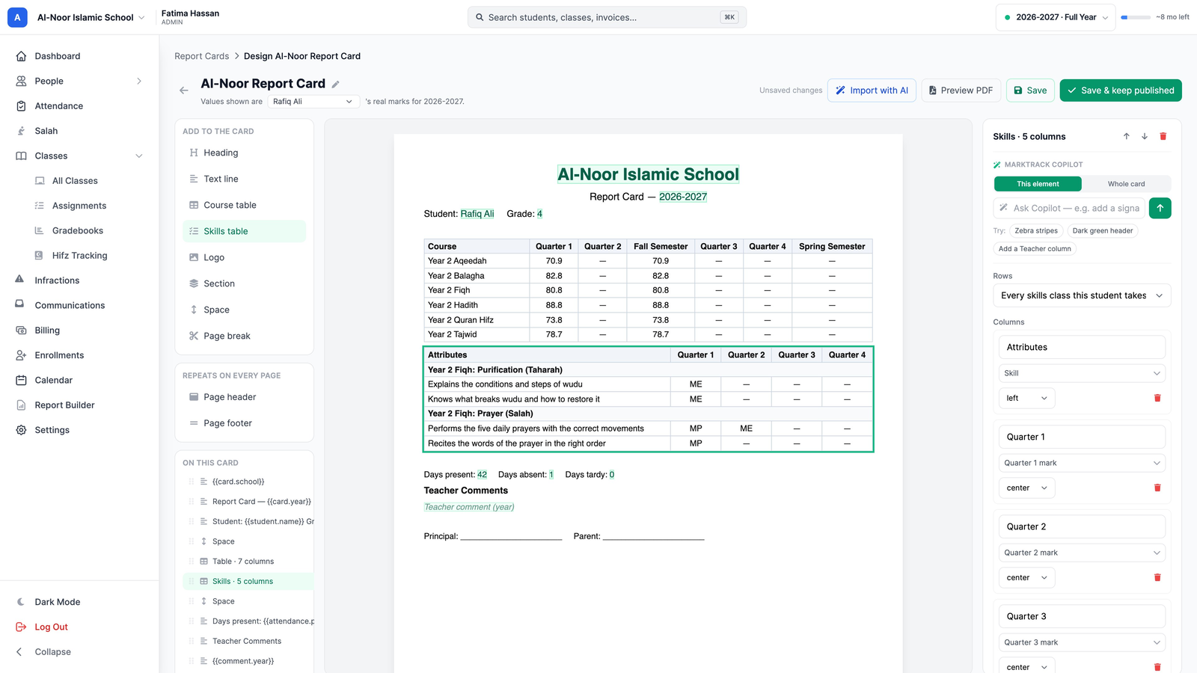Open the left alignment dropdown for Attributes

1026,399
